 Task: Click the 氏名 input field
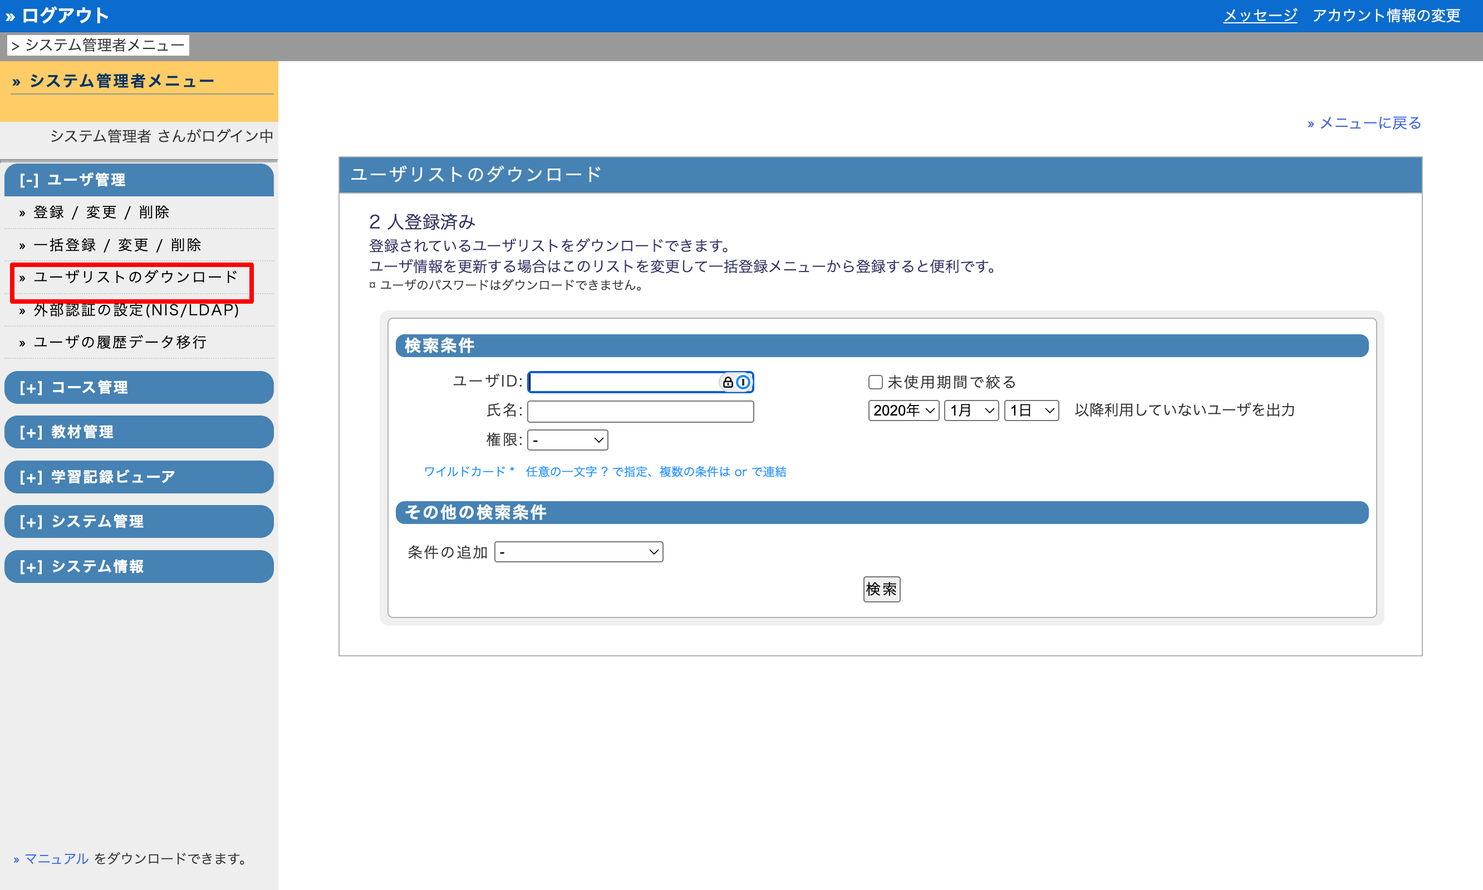pyautogui.click(x=640, y=412)
